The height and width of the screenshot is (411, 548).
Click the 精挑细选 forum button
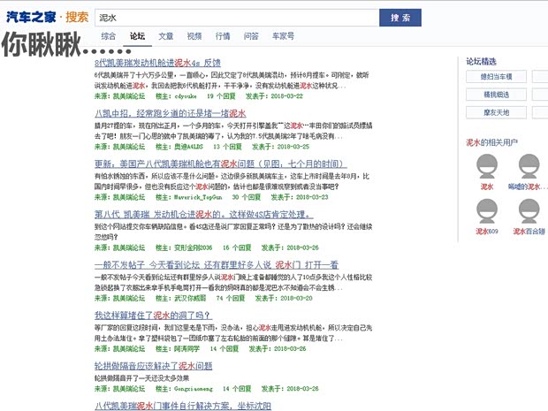coord(496,95)
